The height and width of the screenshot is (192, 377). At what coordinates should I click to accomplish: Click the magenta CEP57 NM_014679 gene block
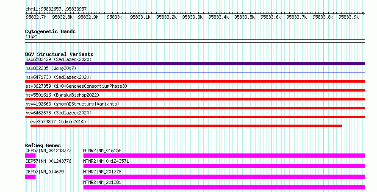pos(30,177)
